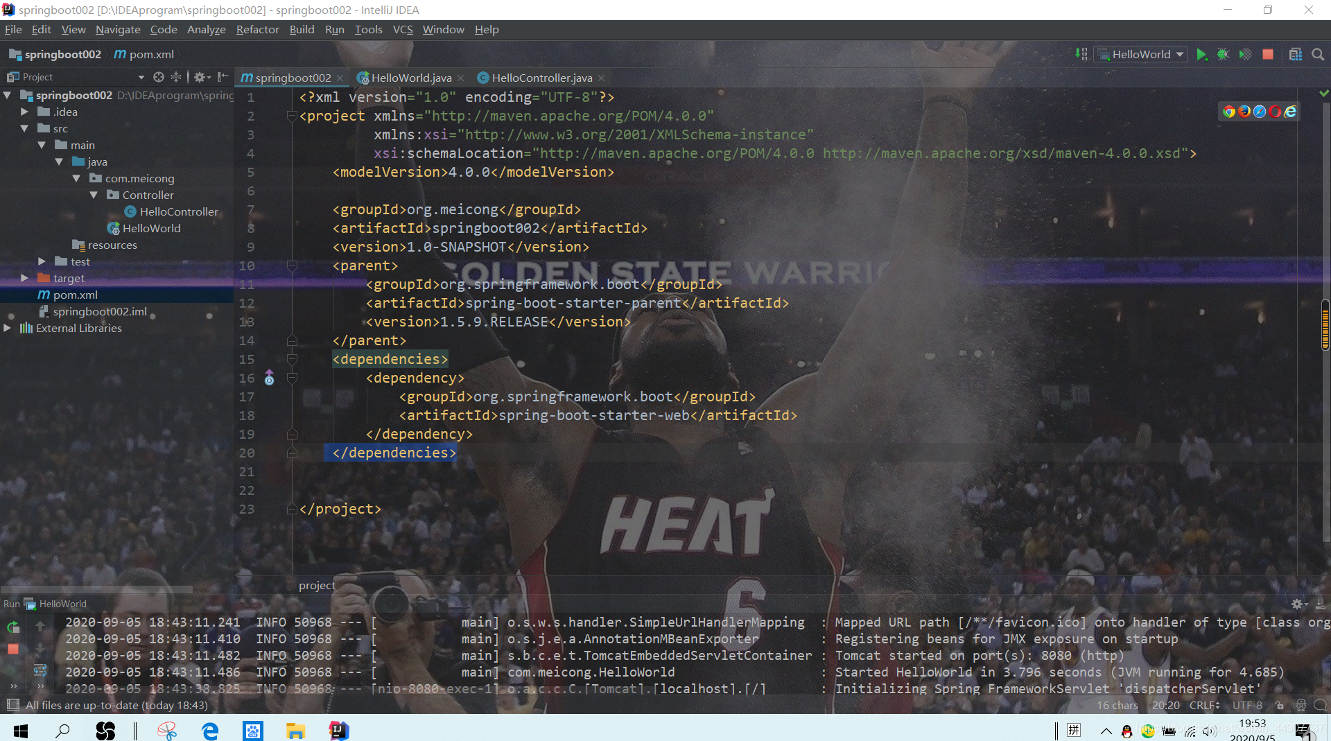
Task: Open the notifications speech bubble in status bar
Action: [1320, 705]
